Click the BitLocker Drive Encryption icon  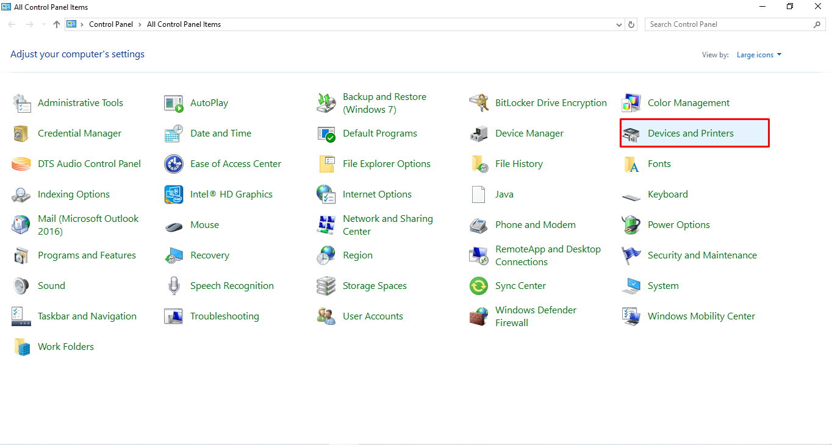point(479,103)
